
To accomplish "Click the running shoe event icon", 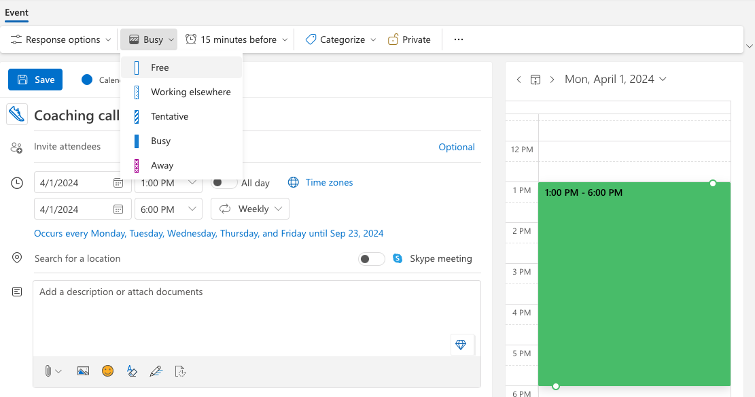I will point(17,115).
